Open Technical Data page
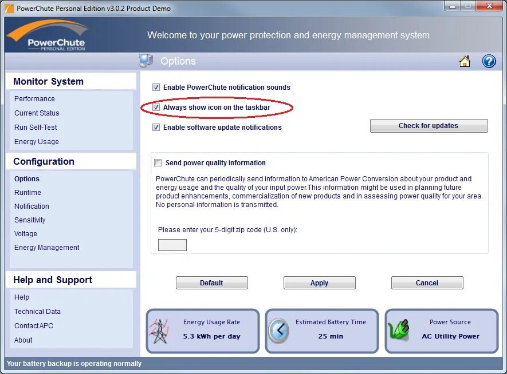 (37, 312)
